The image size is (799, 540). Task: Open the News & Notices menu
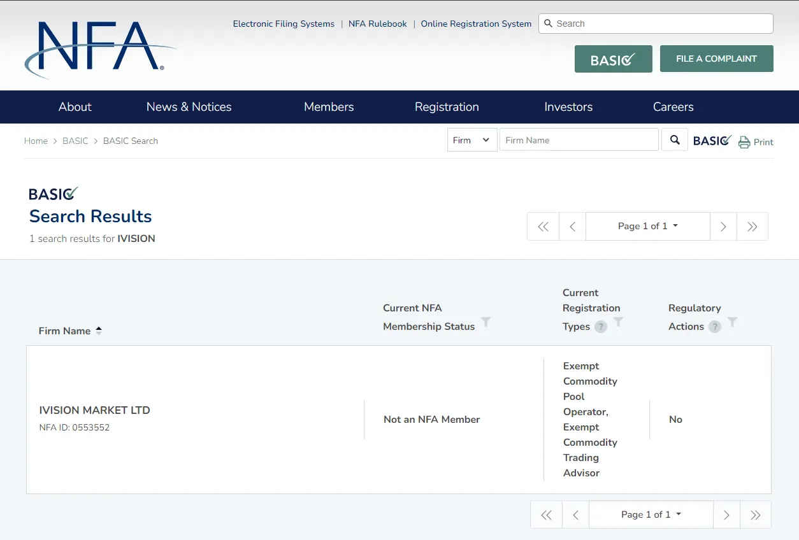[x=189, y=107]
